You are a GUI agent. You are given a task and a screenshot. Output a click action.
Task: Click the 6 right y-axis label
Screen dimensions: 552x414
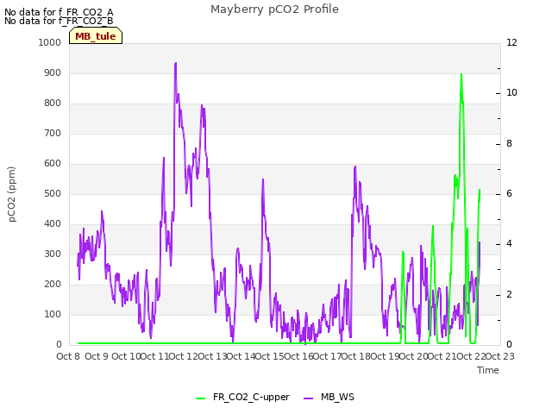click(x=509, y=193)
